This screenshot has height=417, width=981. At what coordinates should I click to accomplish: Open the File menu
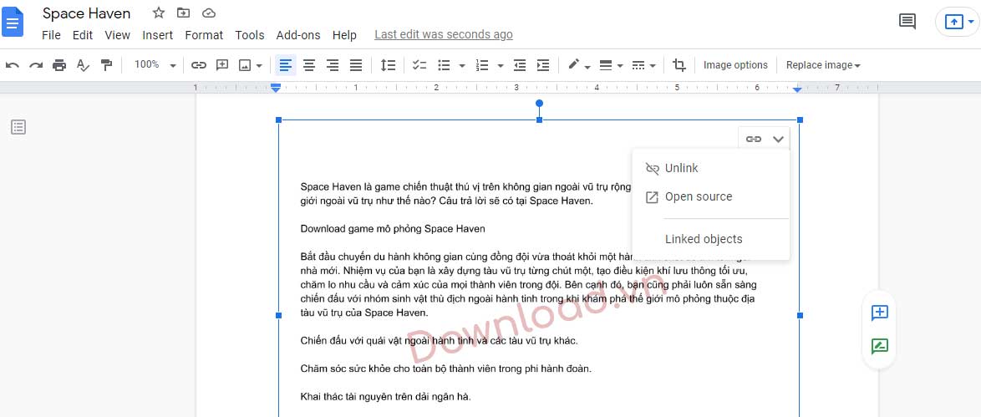tap(51, 35)
